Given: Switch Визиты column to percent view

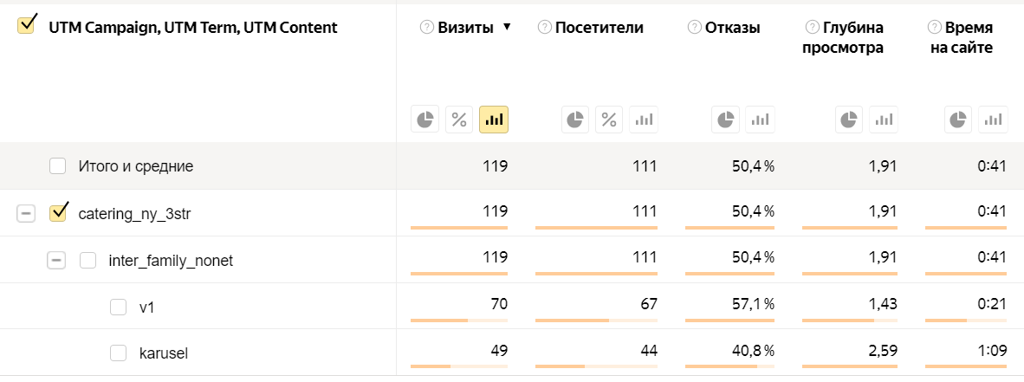Looking at the screenshot, I should [x=459, y=120].
